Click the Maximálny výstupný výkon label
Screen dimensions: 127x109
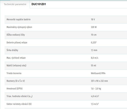(19, 27)
